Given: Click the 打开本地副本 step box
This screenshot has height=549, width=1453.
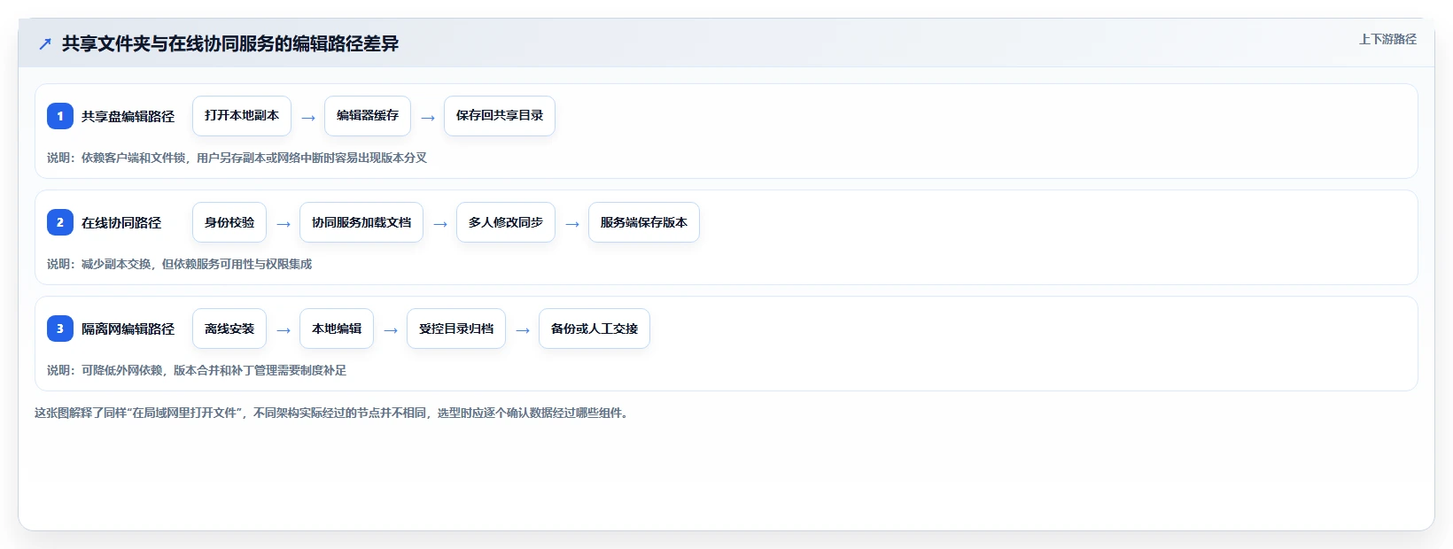Looking at the screenshot, I should pos(242,116).
